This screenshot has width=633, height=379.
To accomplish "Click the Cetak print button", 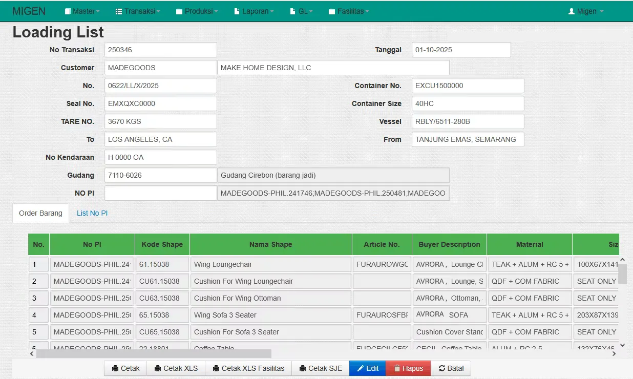I will [125, 368].
